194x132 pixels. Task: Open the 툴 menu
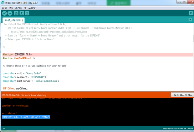pos(26,7)
